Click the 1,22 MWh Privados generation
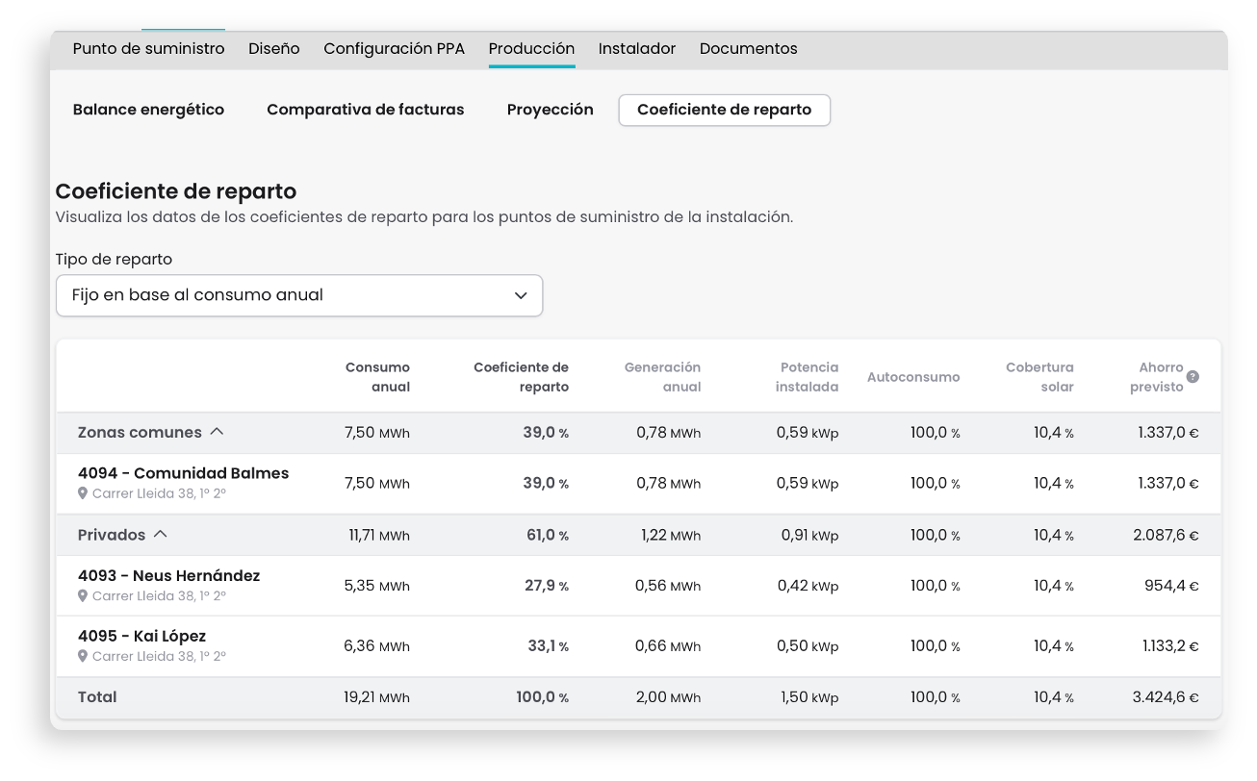 click(671, 535)
